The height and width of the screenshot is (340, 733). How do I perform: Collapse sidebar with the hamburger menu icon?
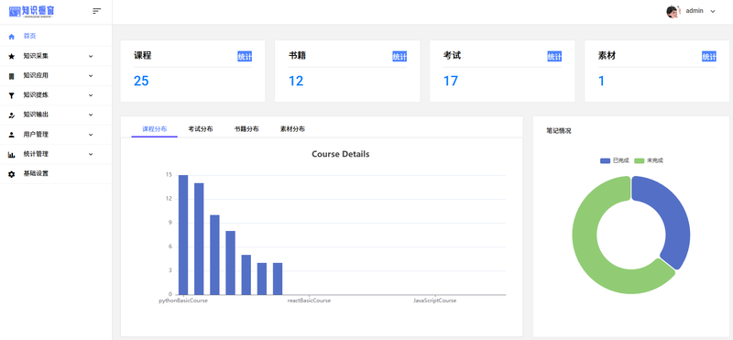click(97, 11)
